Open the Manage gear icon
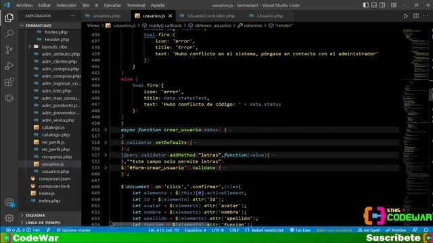 9,218
